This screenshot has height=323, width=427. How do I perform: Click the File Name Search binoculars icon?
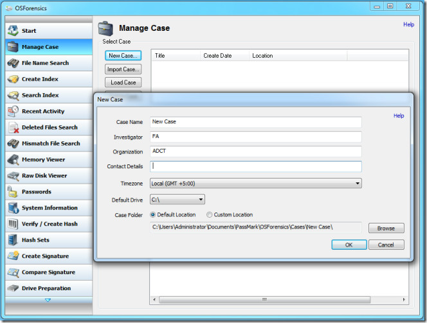13,63
